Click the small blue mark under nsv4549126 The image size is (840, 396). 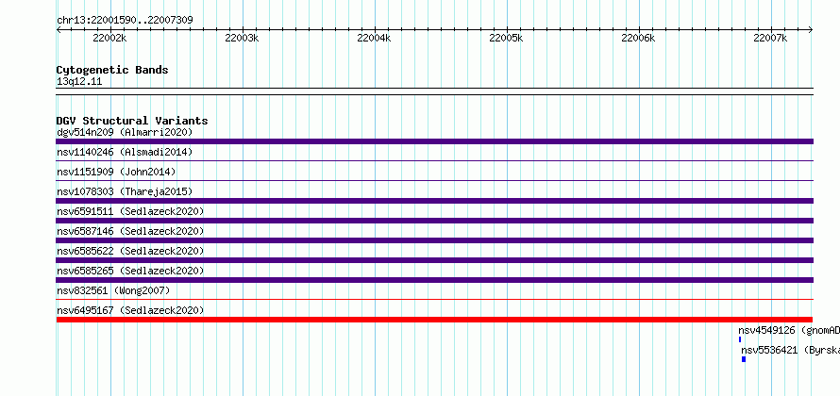740,339
